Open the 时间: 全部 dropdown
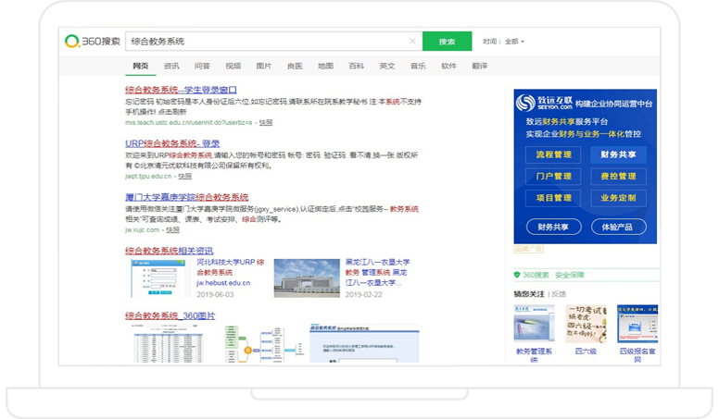The height and width of the screenshot is (419, 719). 503,42
